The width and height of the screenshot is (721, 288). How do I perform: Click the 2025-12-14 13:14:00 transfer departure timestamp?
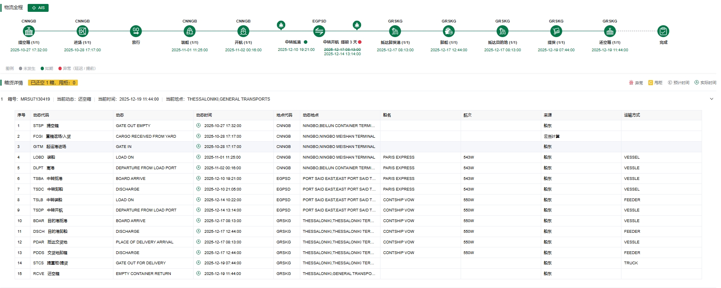(343, 54)
